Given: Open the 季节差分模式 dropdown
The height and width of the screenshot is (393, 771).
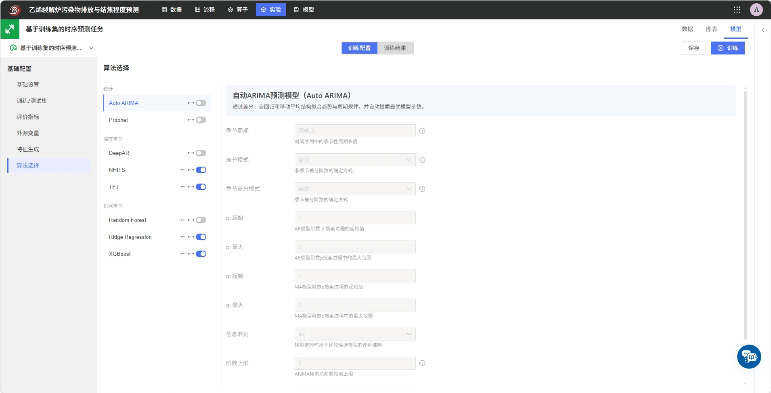Looking at the screenshot, I should 355,189.
